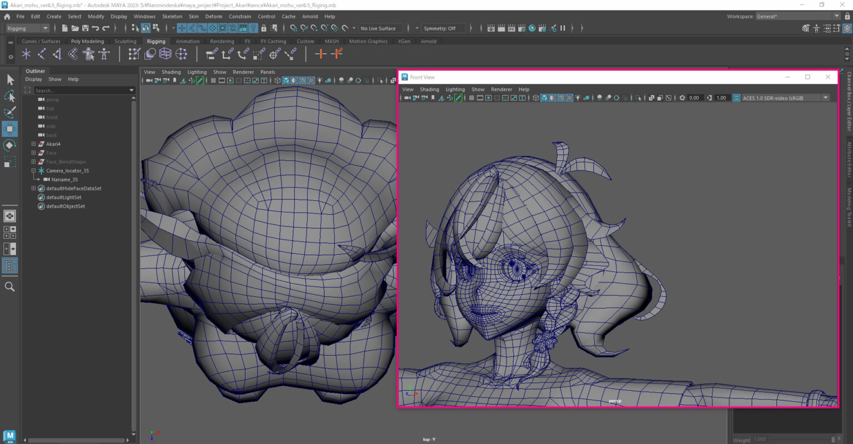Screen dimensions: 853x444
Task: Click the Save scene icon in the toolbar
Action: pos(86,28)
